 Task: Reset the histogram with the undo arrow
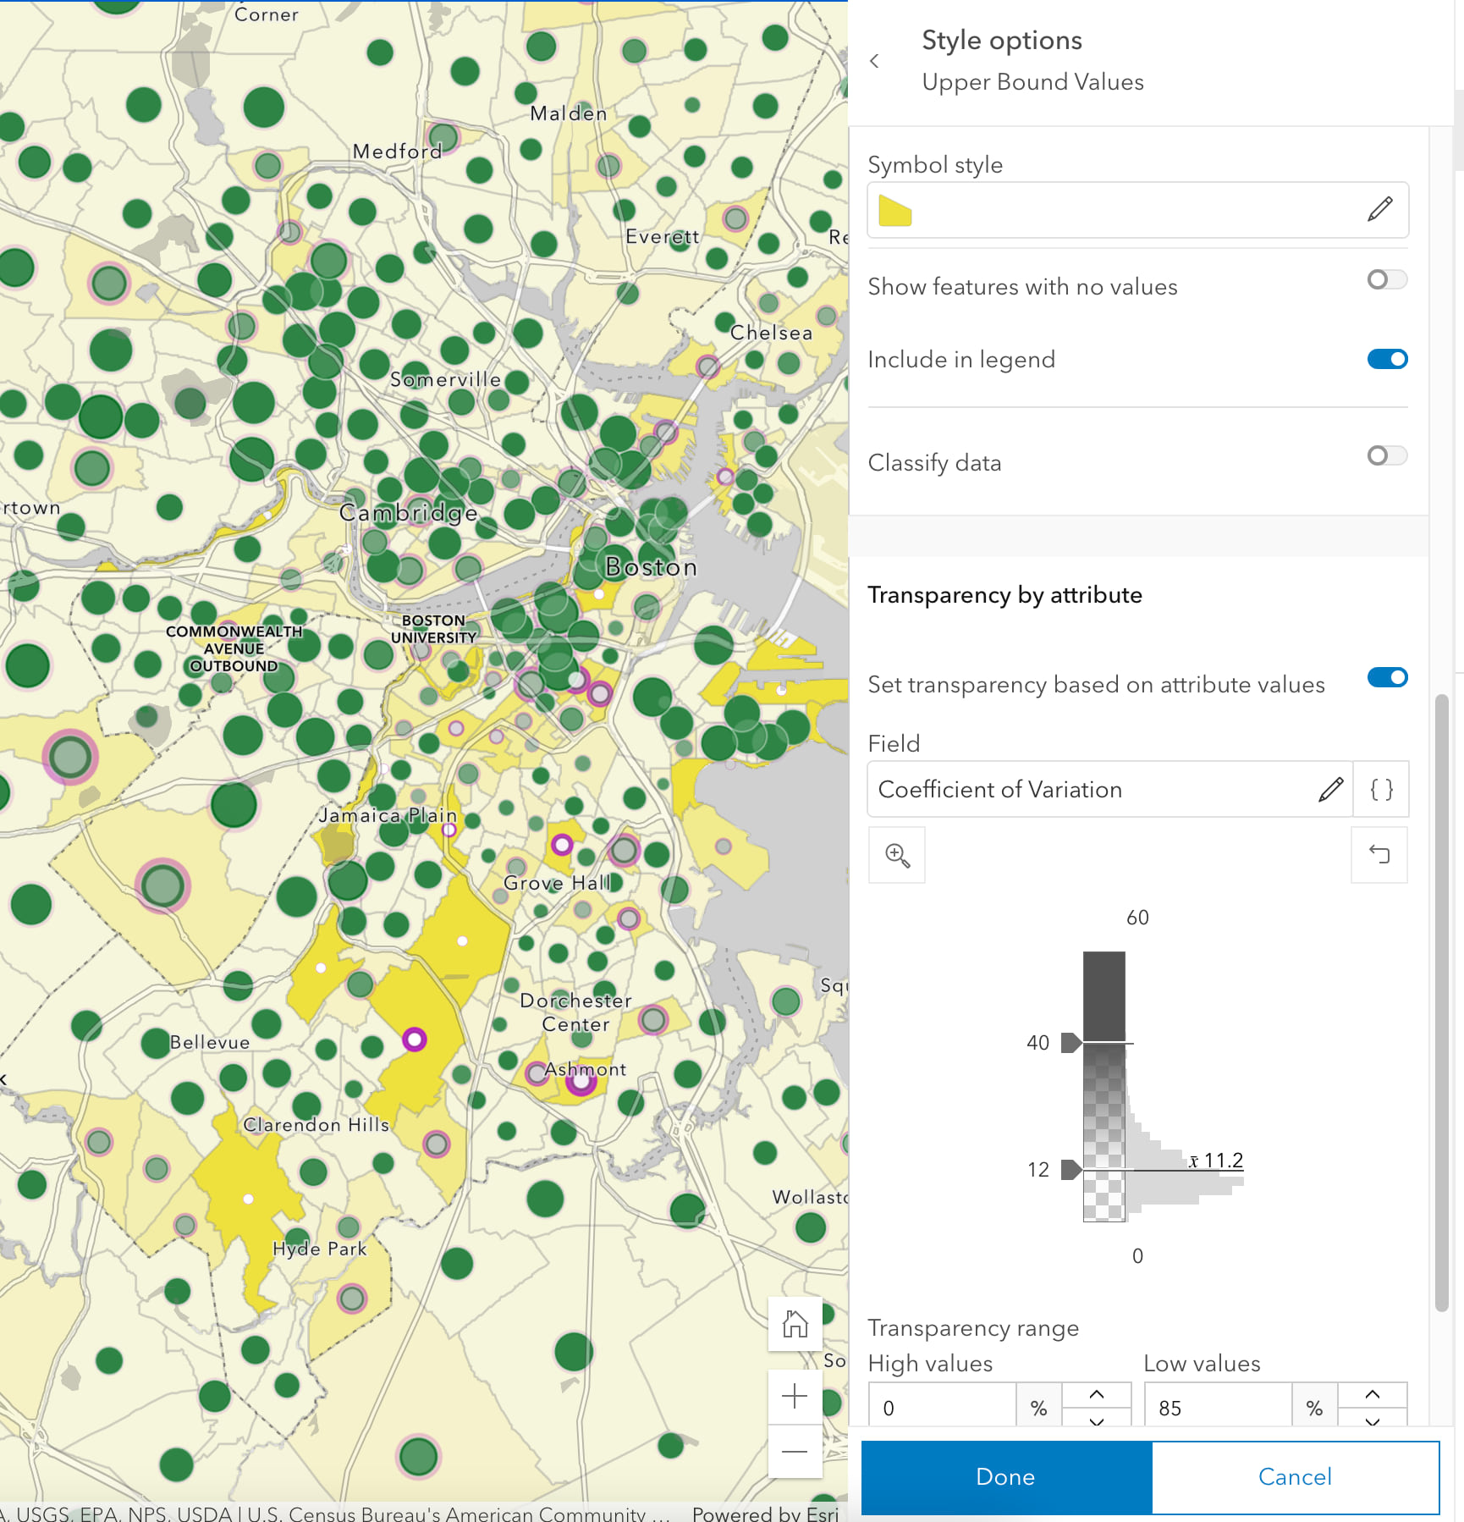[1379, 855]
